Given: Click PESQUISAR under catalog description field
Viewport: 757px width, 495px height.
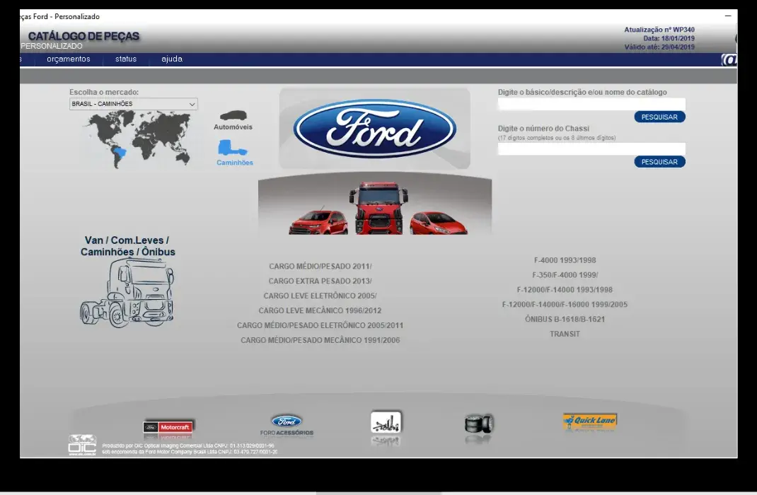Looking at the screenshot, I should (x=659, y=117).
